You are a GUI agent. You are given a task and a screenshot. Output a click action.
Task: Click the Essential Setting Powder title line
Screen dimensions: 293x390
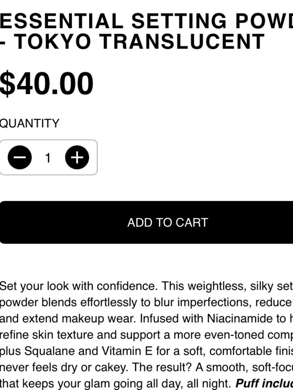[146, 21]
